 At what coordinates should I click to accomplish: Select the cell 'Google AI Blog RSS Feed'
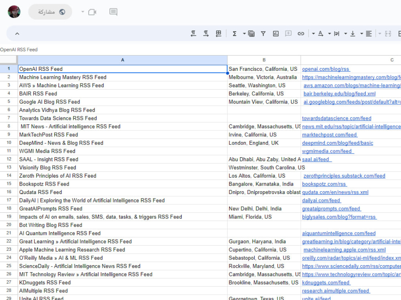pos(122,102)
